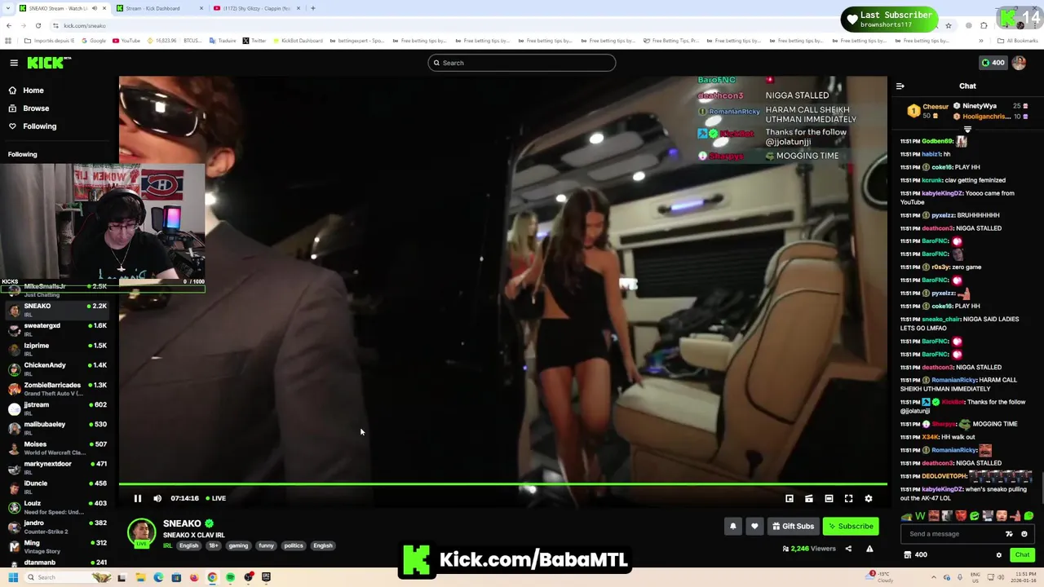The height and width of the screenshot is (587, 1044).
Task: Pause the live stream video
Action: click(x=138, y=498)
